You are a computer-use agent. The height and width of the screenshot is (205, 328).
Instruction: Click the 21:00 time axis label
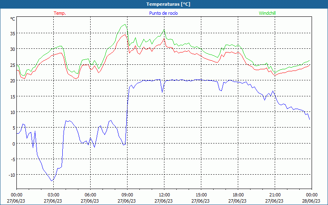tap(275, 195)
